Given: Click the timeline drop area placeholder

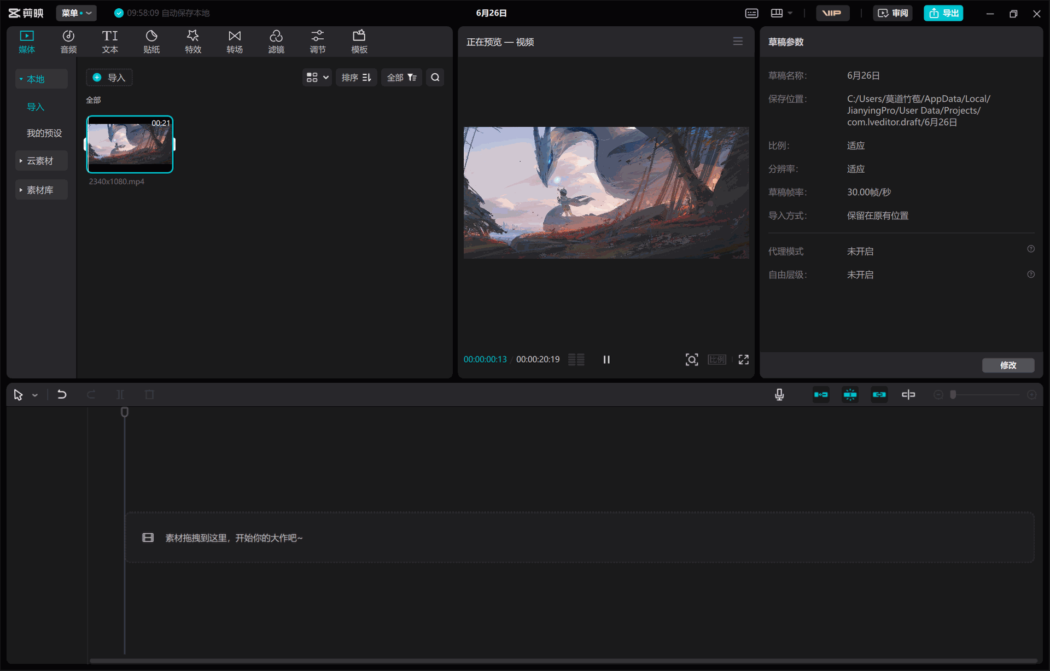Looking at the screenshot, I should click(x=580, y=538).
